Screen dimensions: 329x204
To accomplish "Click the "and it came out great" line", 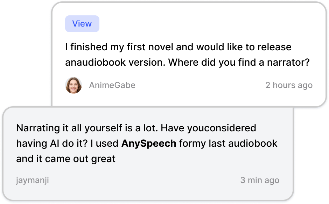I will 66,159.
